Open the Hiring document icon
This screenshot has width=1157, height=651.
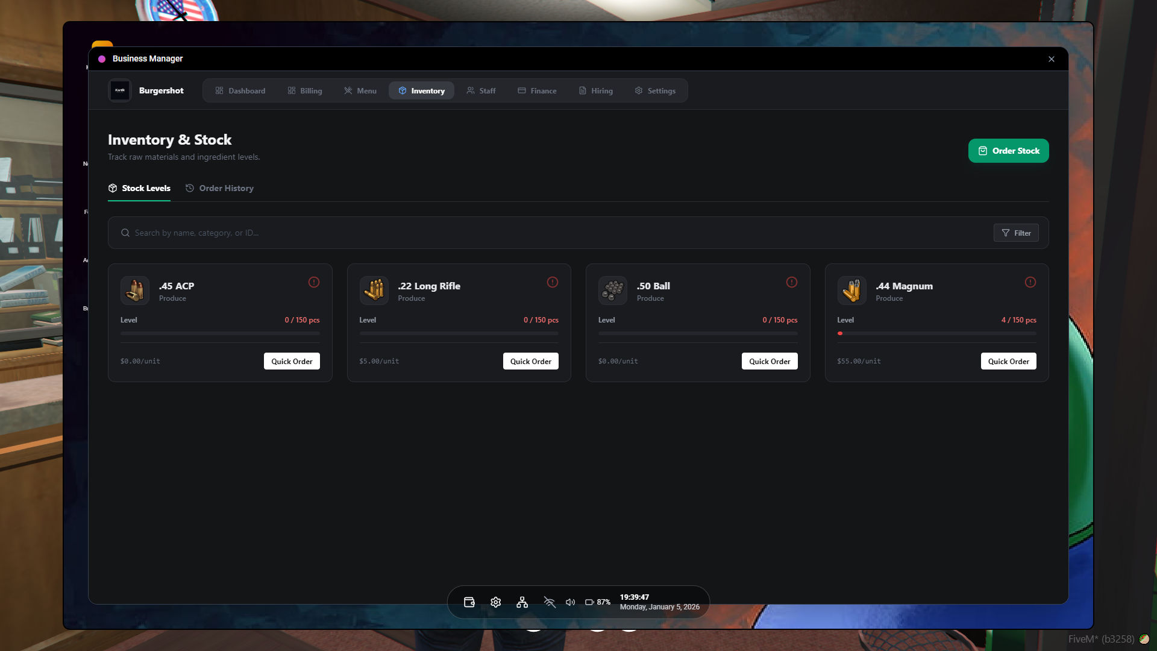[582, 90]
